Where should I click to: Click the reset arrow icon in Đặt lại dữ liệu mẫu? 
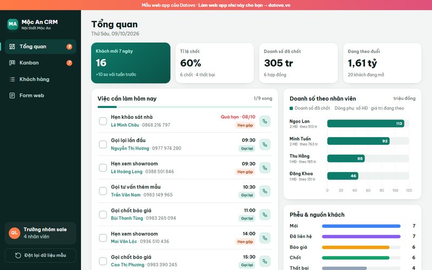(x=18, y=255)
